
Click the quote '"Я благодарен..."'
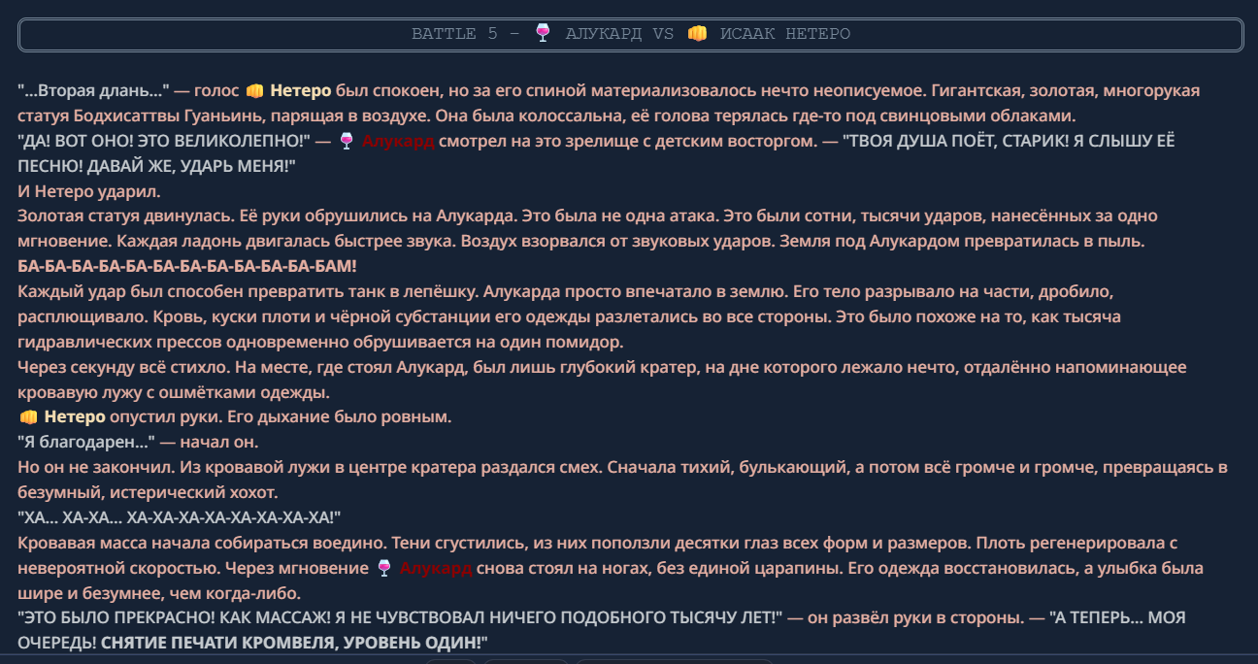(87, 443)
